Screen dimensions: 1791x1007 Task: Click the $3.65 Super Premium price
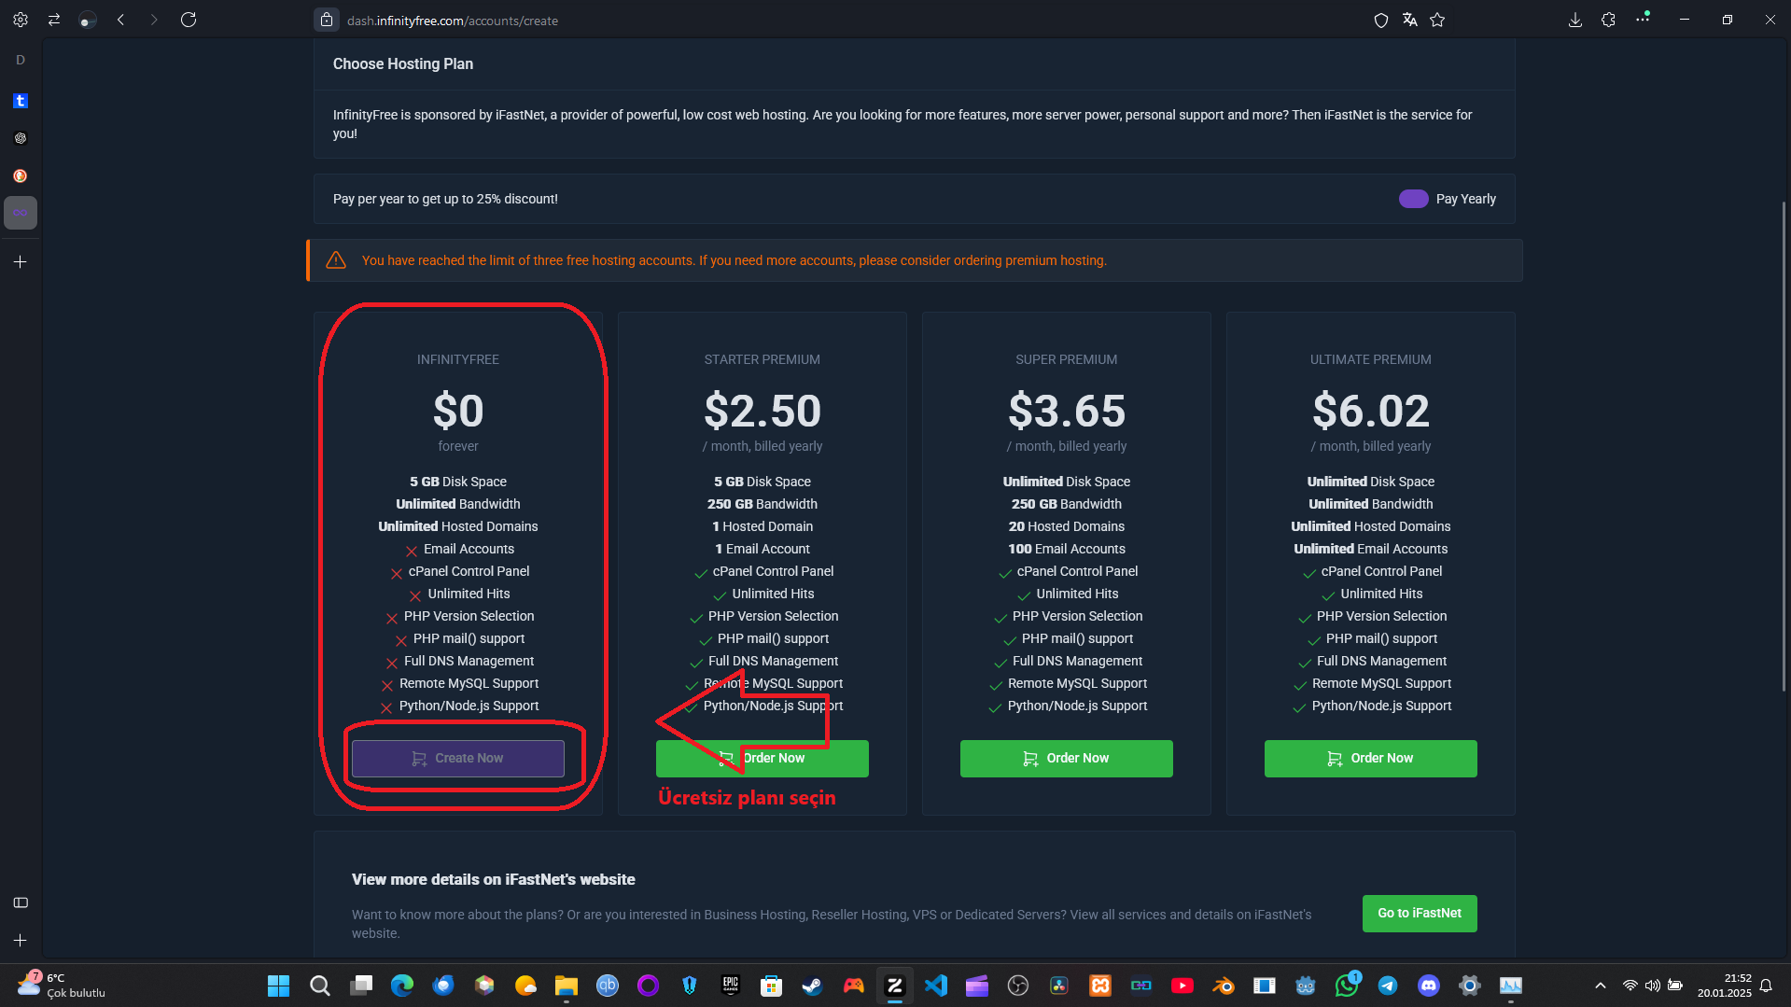pyautogui.click(x=1067, y=412)
